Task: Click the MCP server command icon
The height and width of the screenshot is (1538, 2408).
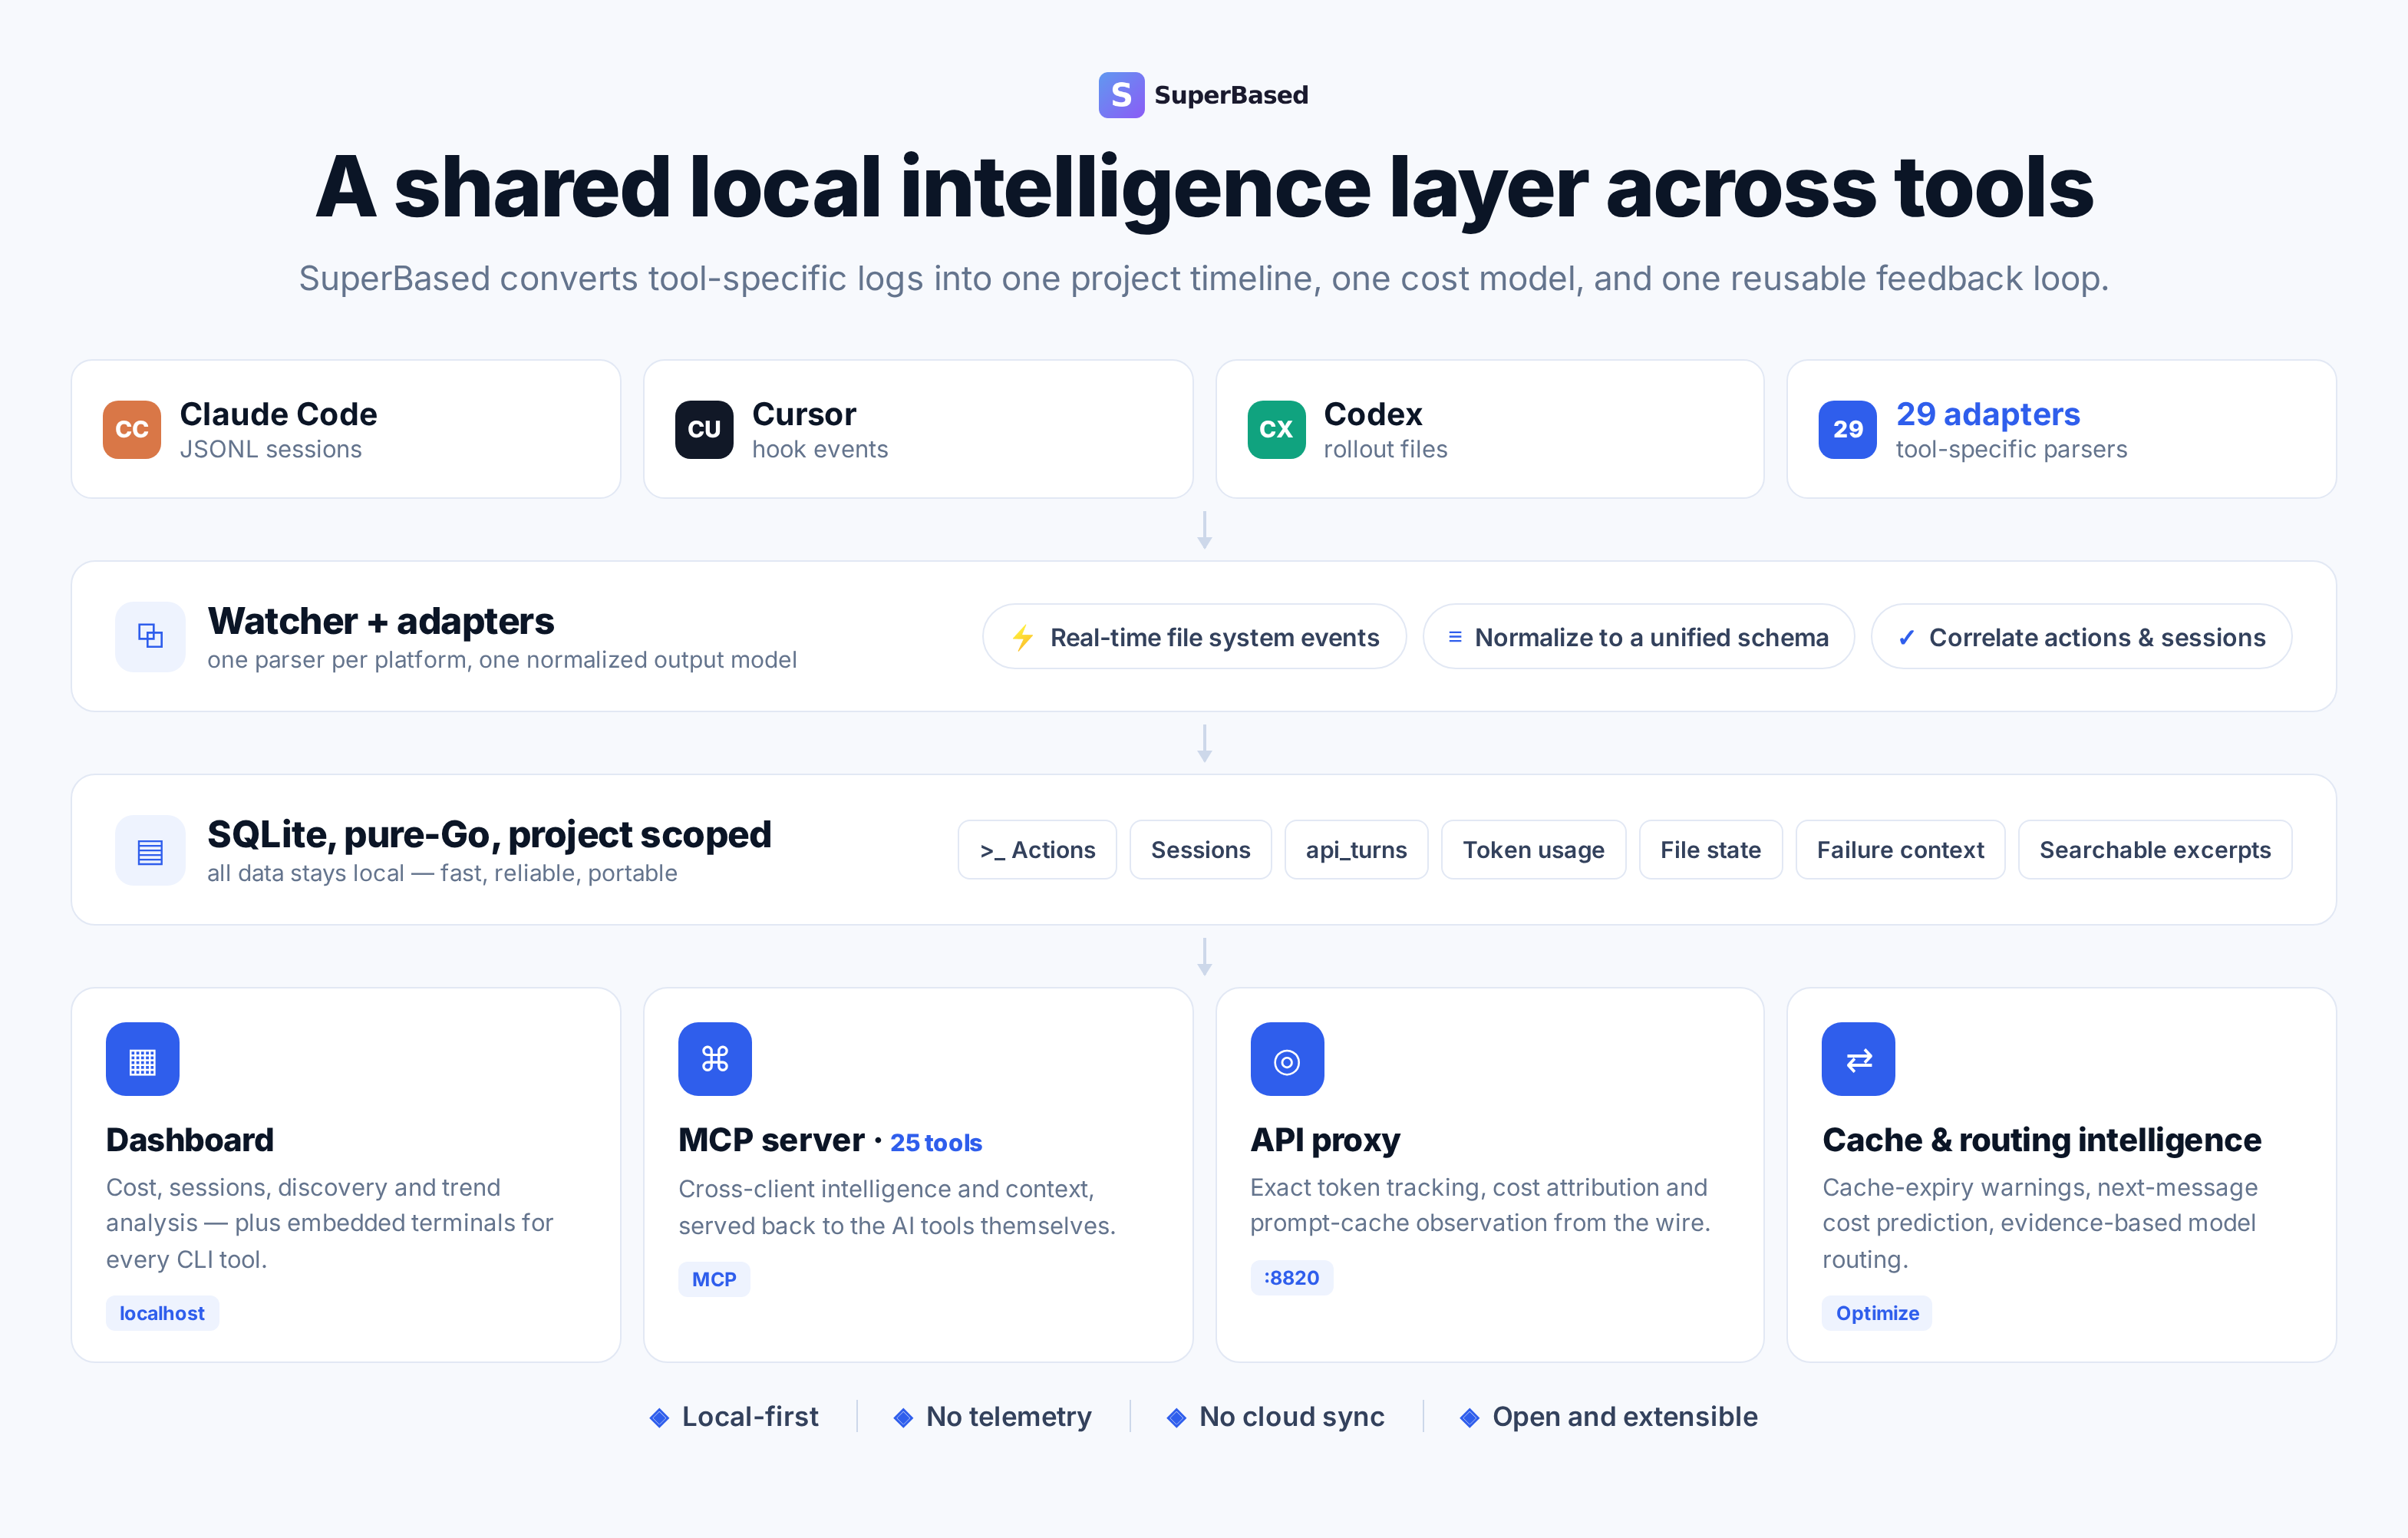Action: click(x=715, y=1059)
